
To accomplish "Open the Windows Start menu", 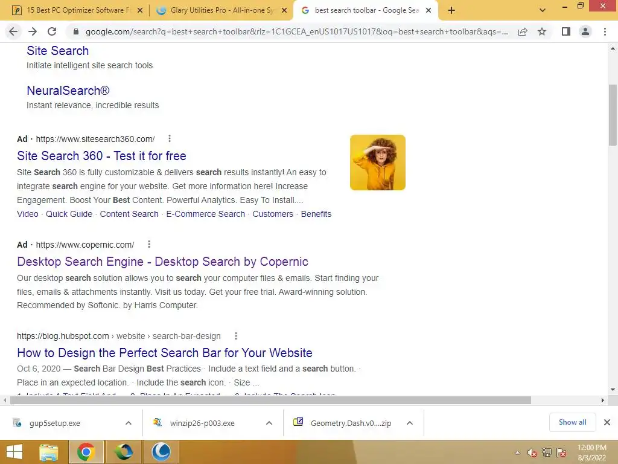I will coord(14,452).
